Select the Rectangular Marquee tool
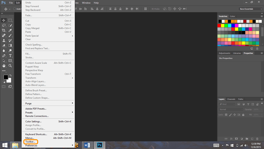This screenshot has width=264, height=149. (10, 20)
